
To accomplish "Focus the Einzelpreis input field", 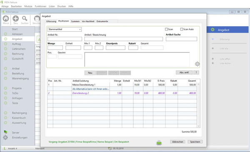I will 115,47.
